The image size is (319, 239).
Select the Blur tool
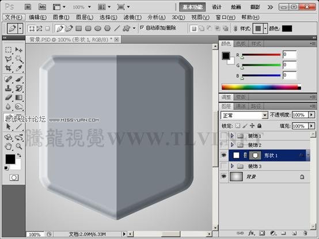(8, 107)
